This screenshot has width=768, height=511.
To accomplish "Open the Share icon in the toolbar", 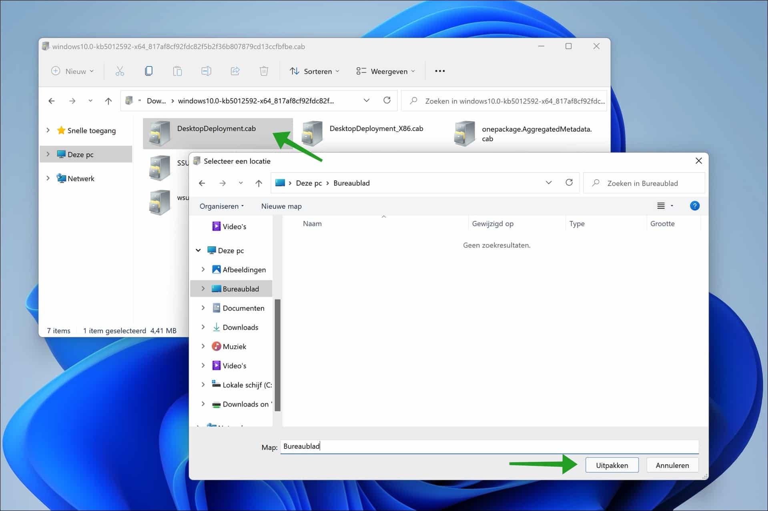I will click(x=235, y=71).
